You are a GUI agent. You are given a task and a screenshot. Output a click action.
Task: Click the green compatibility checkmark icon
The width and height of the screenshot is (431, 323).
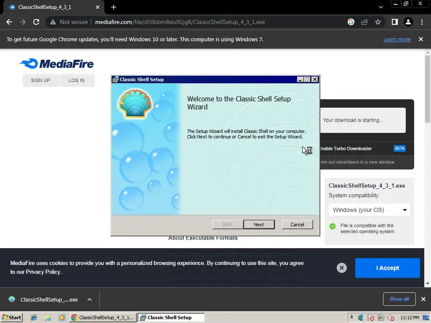pos(333,226)
